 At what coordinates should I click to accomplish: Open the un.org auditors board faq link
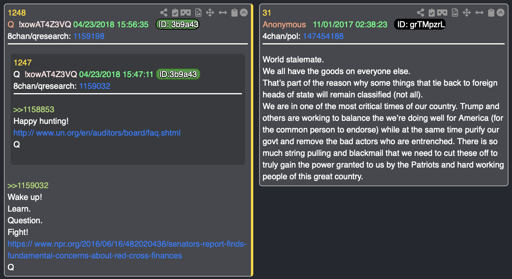97,133
